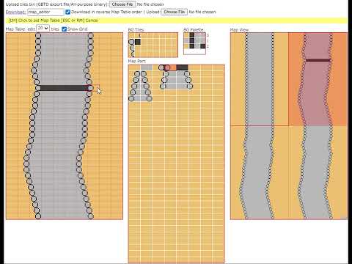Screen dimensions: 352x264
Task: Click the 'BG Palette:' label
Action: 194,29
